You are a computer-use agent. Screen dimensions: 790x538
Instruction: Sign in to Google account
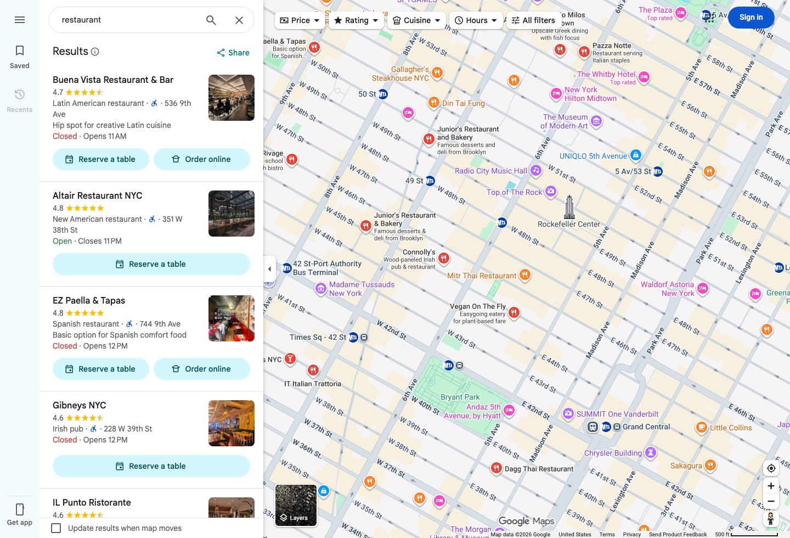(751, 18)
